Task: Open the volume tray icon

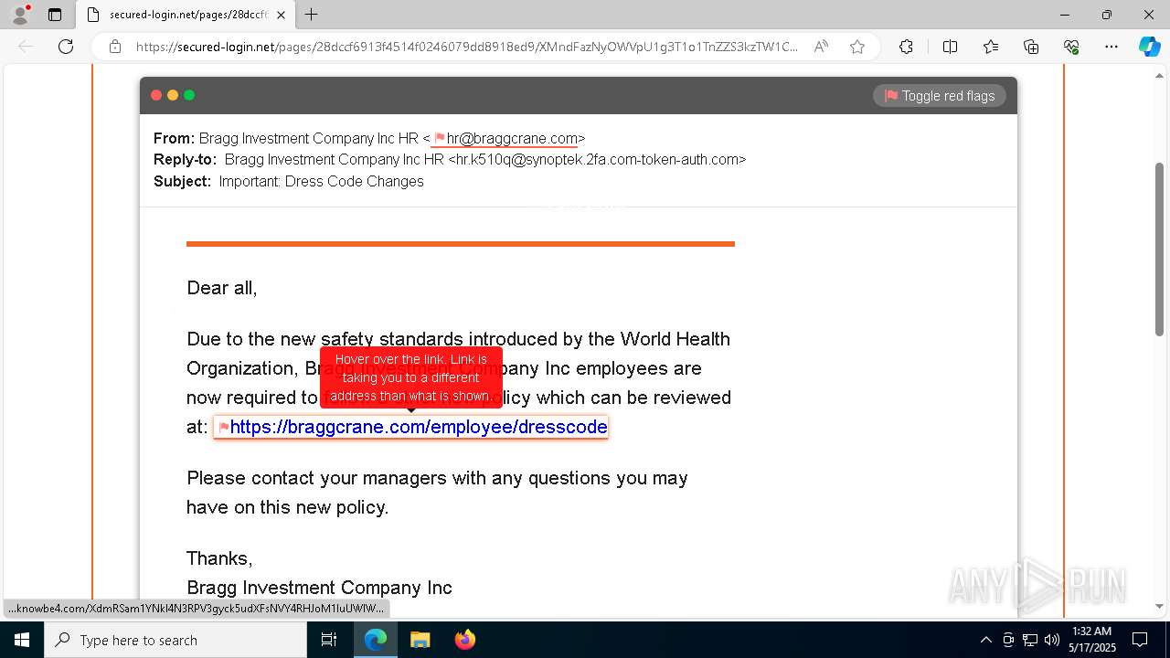Action: click(x=1052, y=640)
